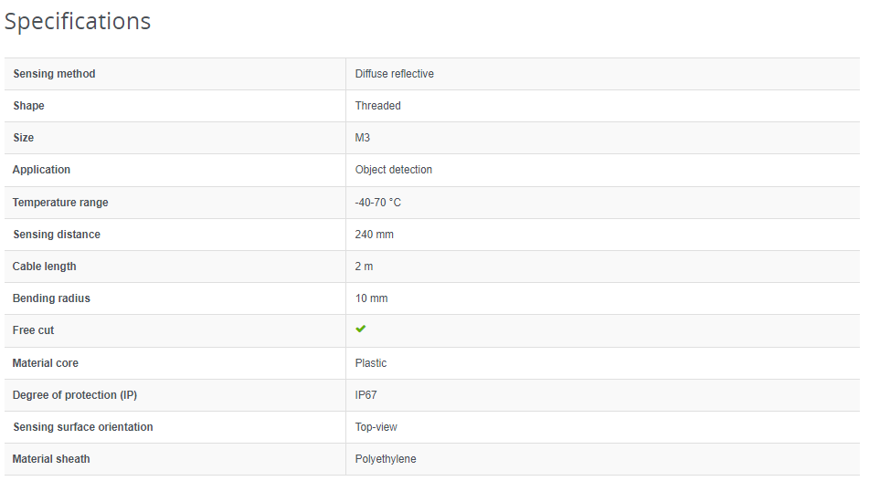The image size is (869, 481).
Task: Select the Cable length label
Action: [45, 267]
